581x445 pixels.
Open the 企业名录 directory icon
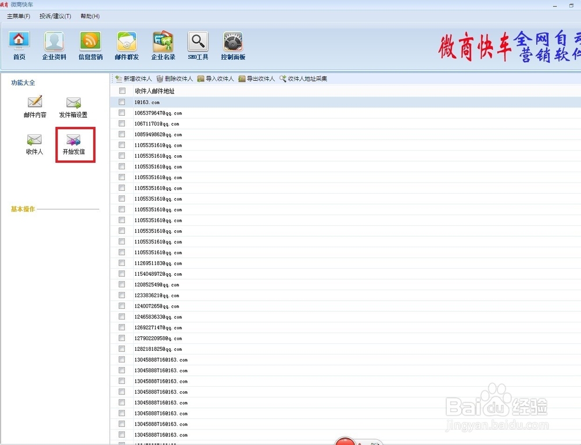click(163, 46)
